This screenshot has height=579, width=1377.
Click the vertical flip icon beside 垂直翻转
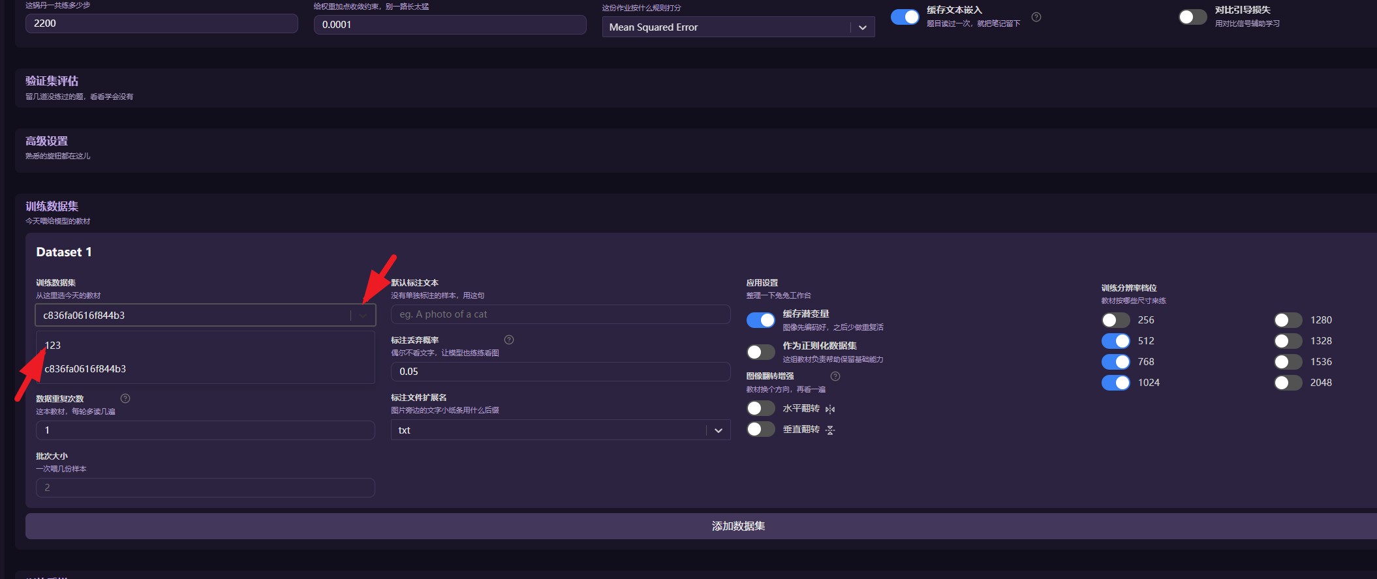click(x=830, y=430)
